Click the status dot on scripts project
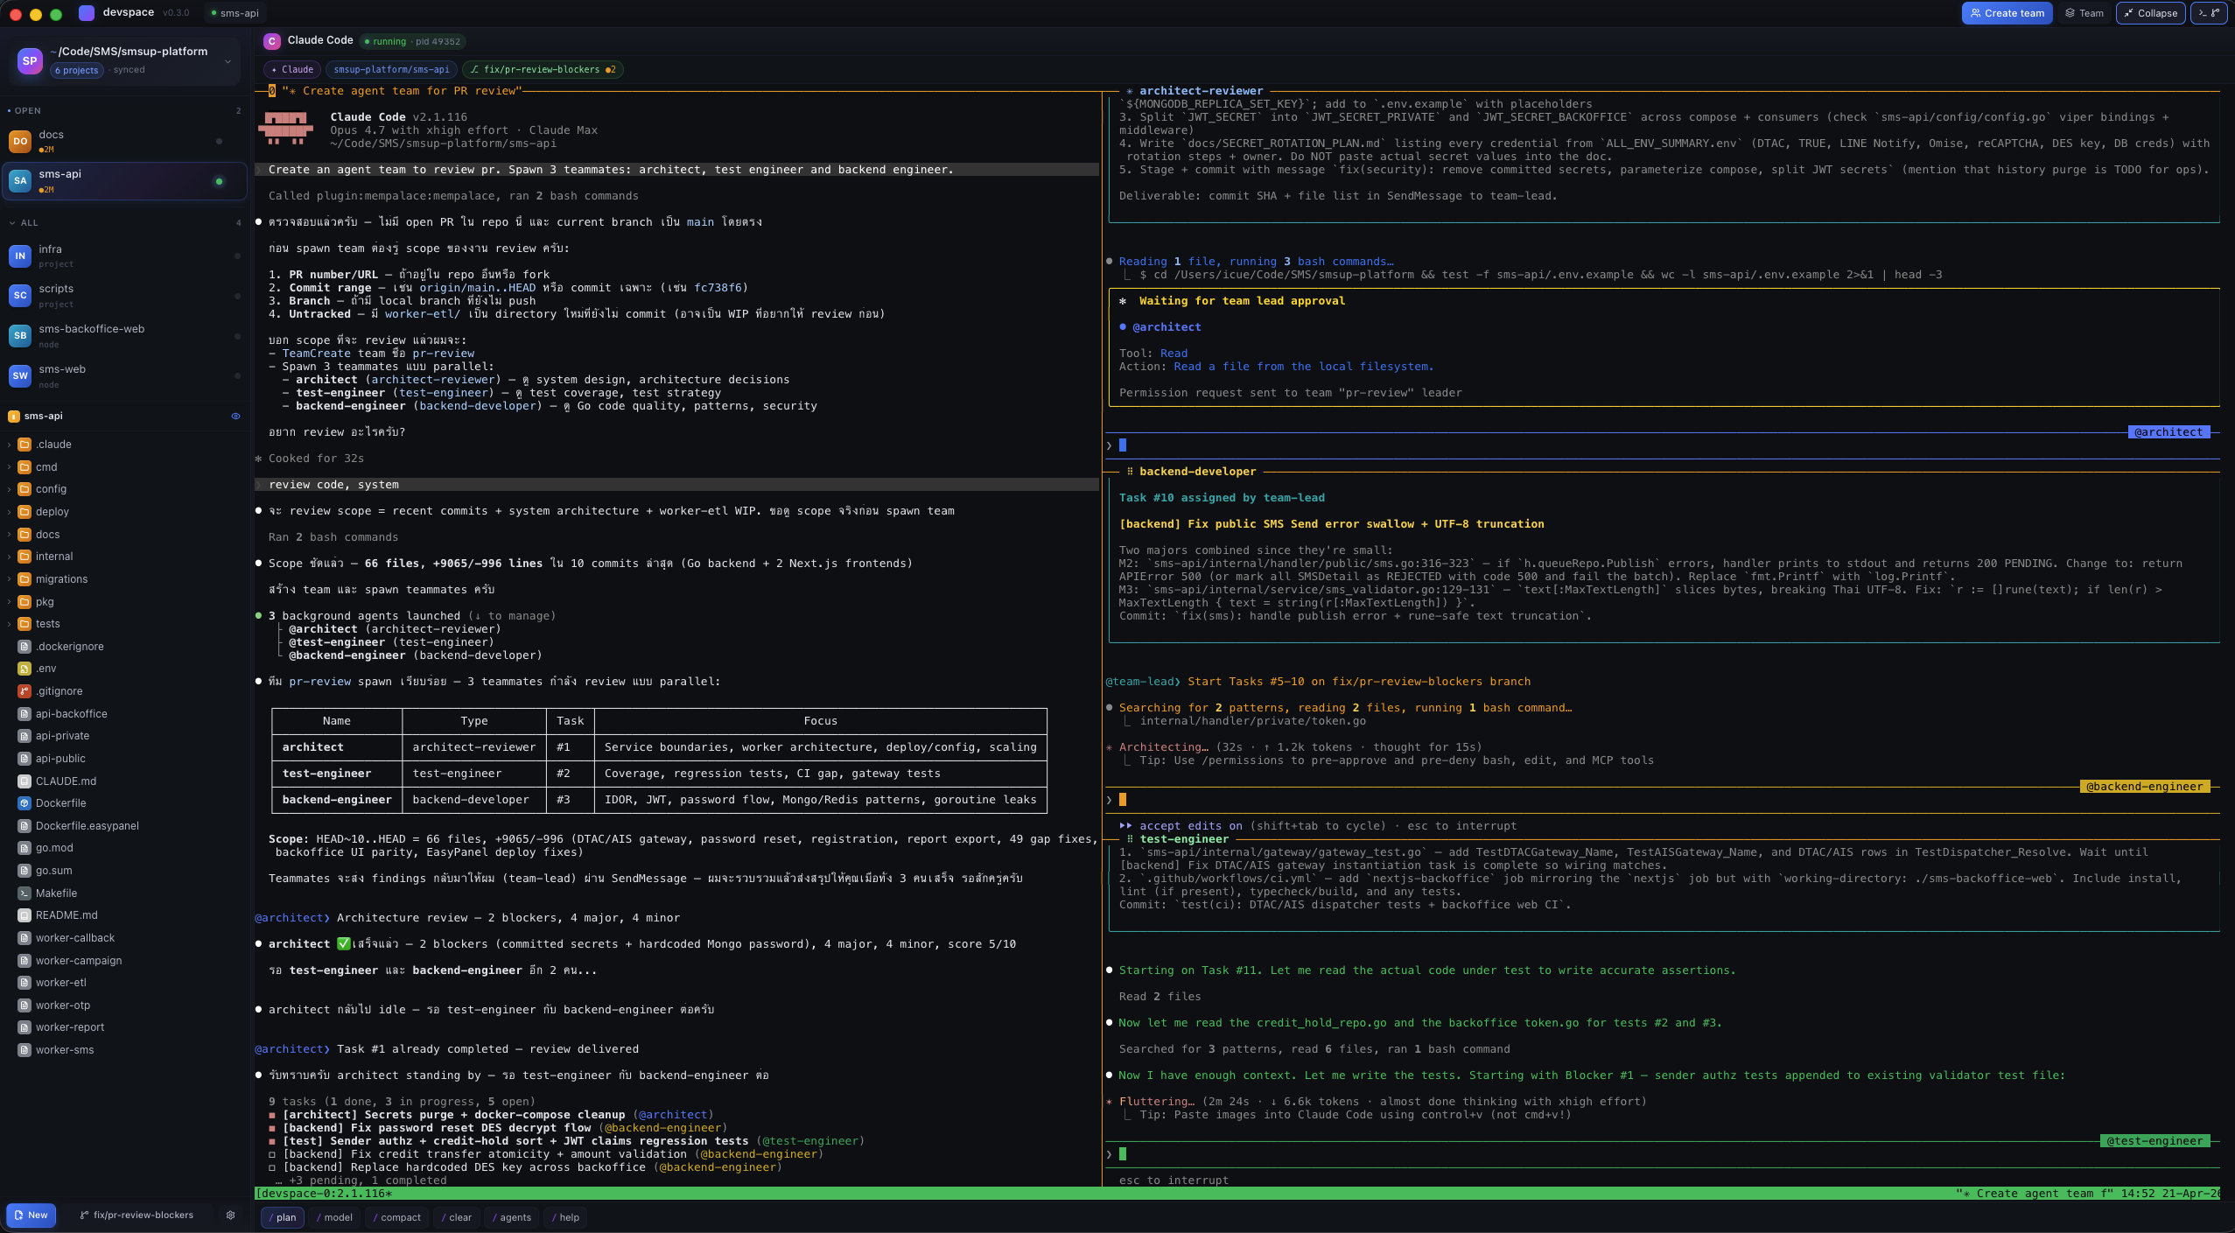2235x1233 pixels. (x=237, y=296)
